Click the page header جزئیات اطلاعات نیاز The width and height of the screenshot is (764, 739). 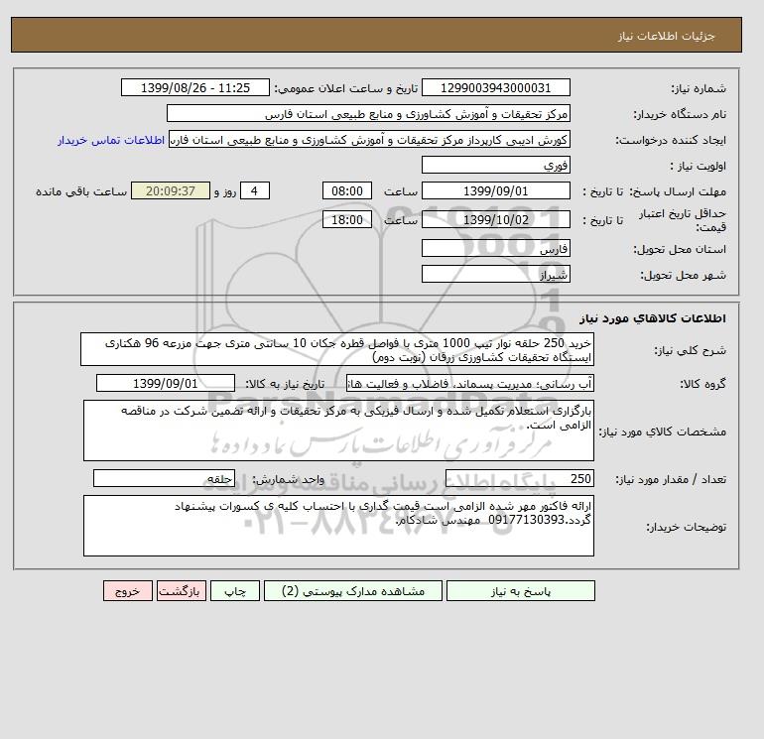point(666,36)
